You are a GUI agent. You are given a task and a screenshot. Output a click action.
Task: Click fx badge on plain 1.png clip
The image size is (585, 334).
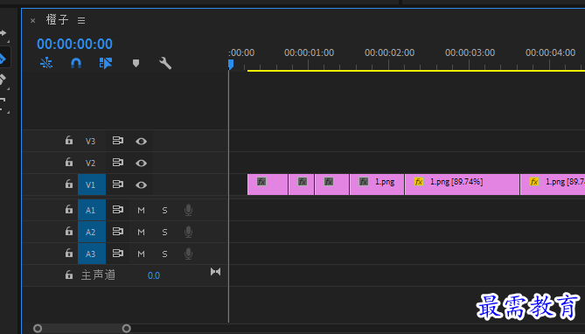click(x=364, y=182)
